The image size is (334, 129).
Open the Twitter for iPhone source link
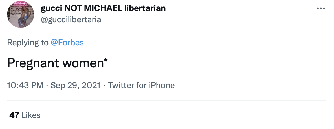(x=141, y=85)
